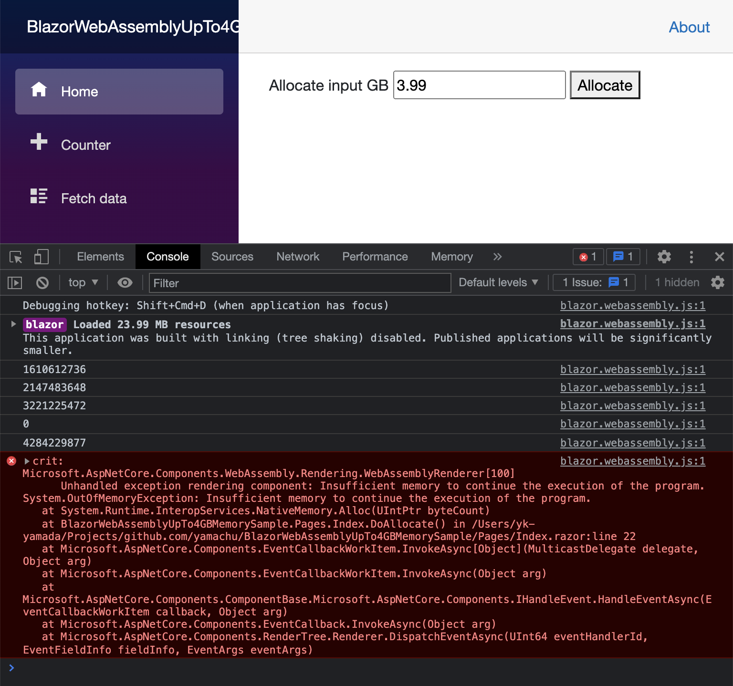Click the 2147483648 log value
This screenshot has height=686, width=733.
54,387
